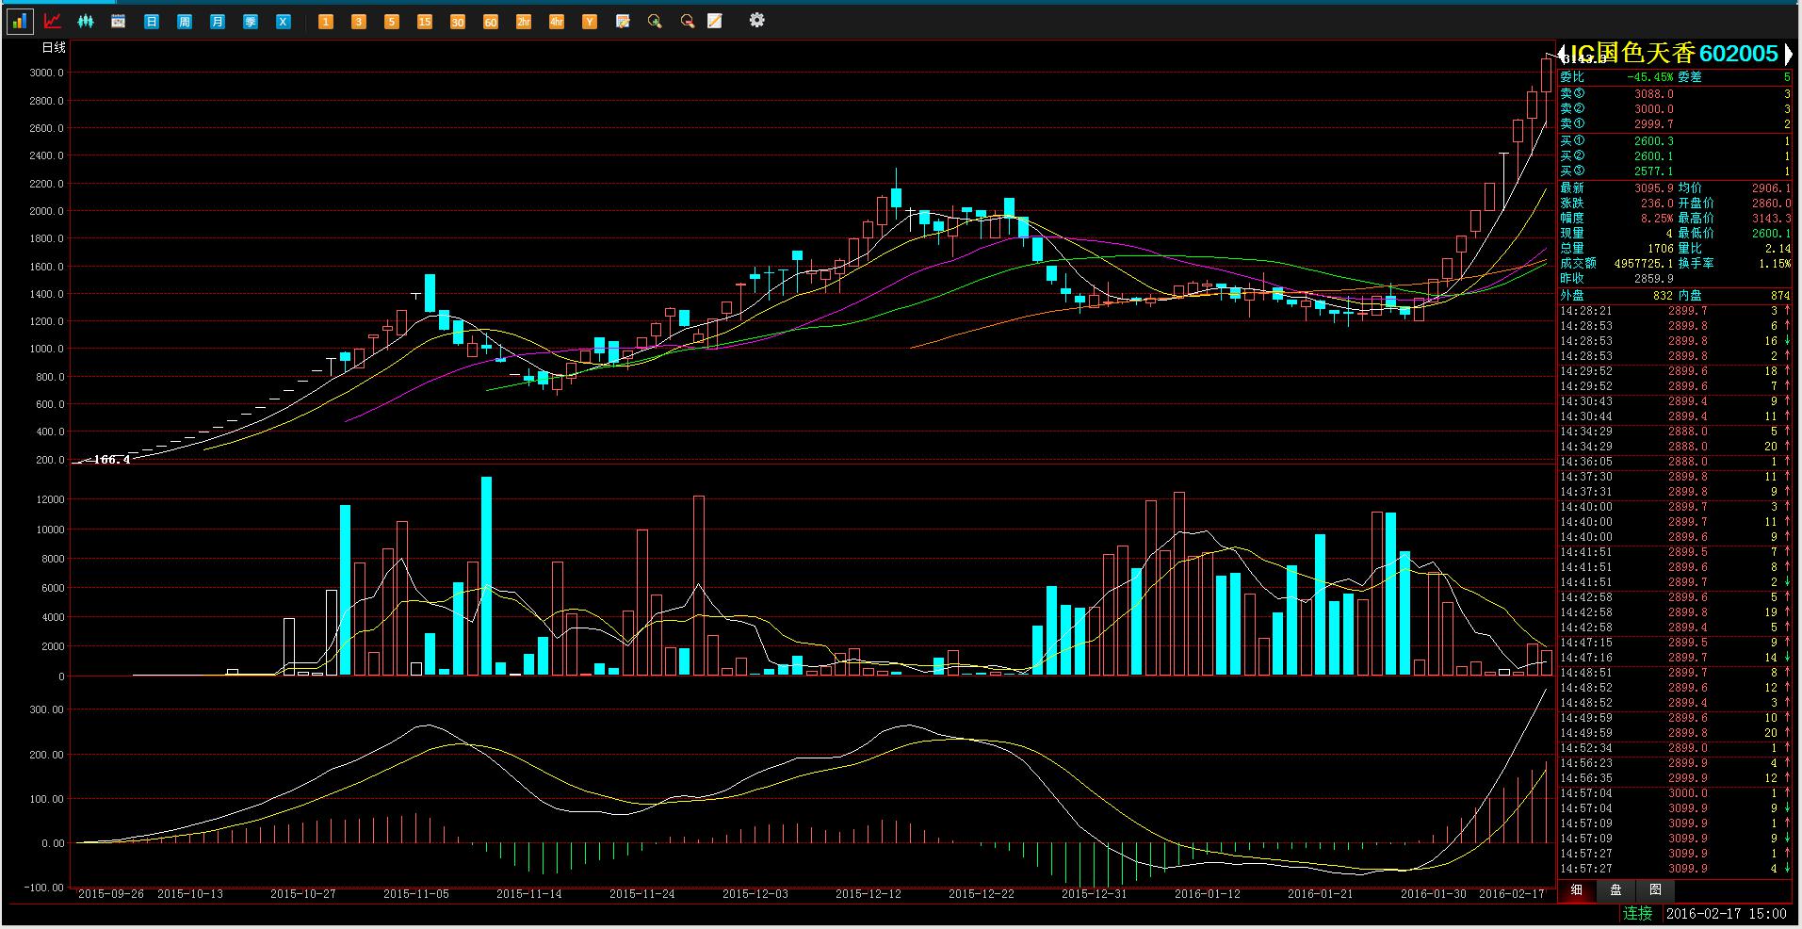Select the 卖① price 2999.7
Viewport: 1802px width, 929px height.
point(1654,124)
